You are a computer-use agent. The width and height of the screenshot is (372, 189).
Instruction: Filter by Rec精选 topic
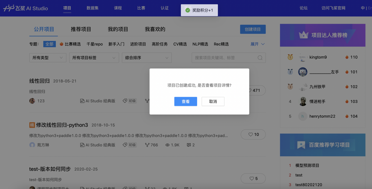221,44
